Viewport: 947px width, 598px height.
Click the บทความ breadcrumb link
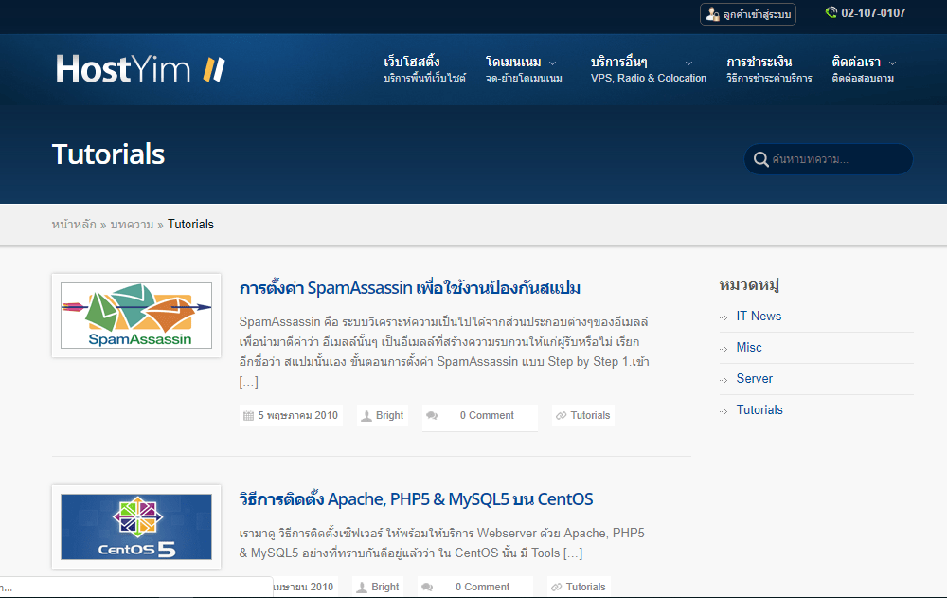(132, 225)
